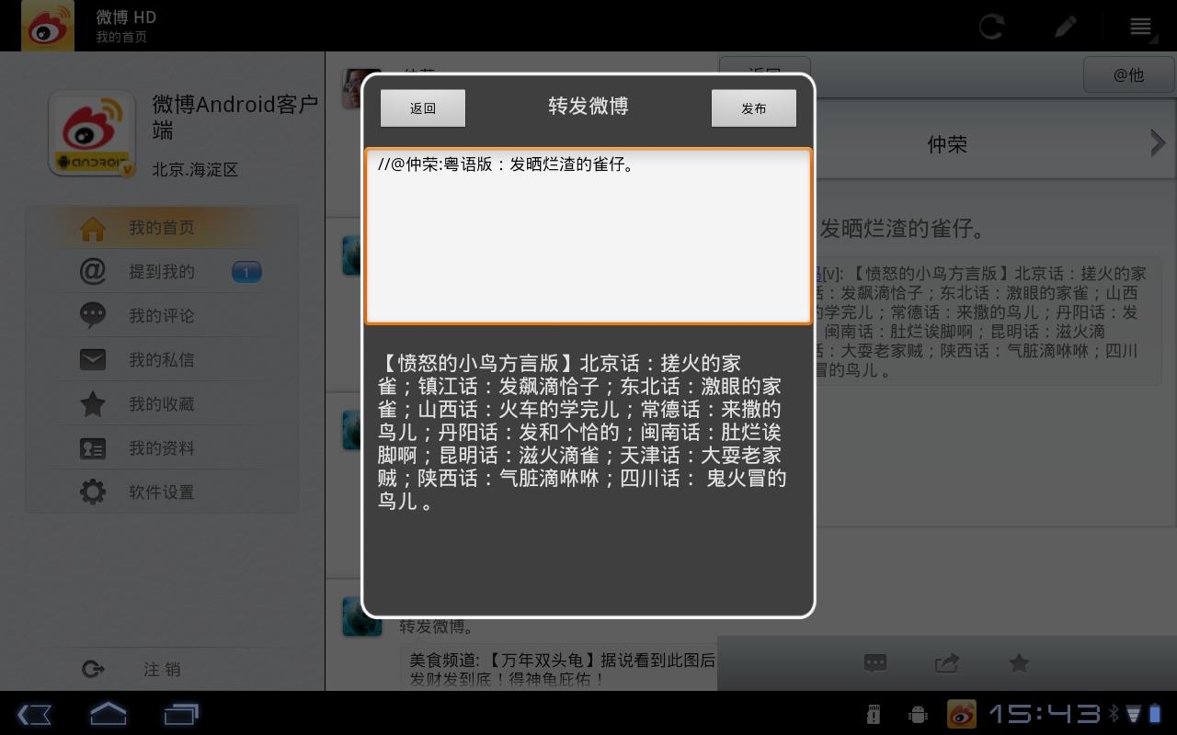Click the logout arrow icon
The image size is (1177, 735).
[x=93, y=670]
